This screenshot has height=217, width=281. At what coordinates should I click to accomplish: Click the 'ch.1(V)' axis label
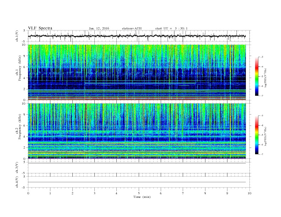pyautogui.click(x=17, y=36)
